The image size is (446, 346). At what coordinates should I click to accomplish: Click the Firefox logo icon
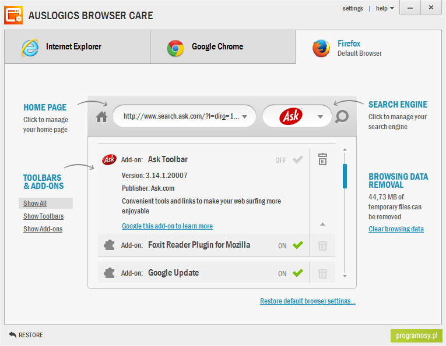point(321,48)
